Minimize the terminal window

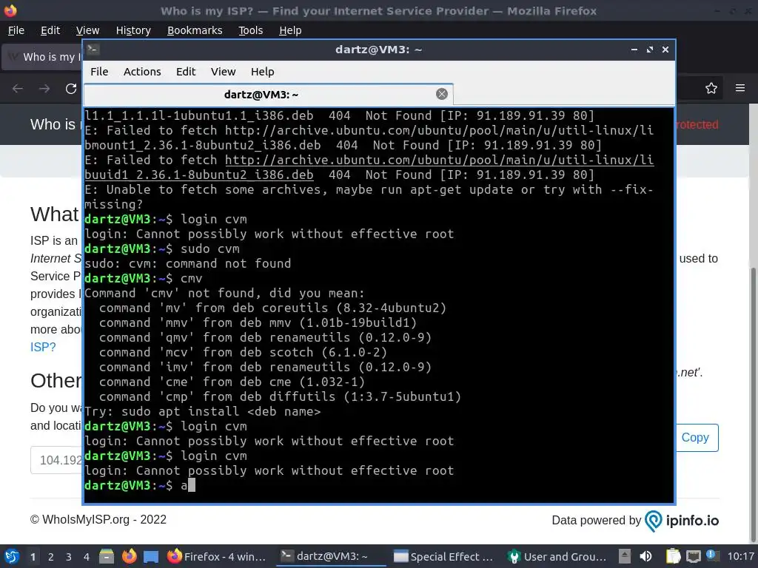coord(634,50)
